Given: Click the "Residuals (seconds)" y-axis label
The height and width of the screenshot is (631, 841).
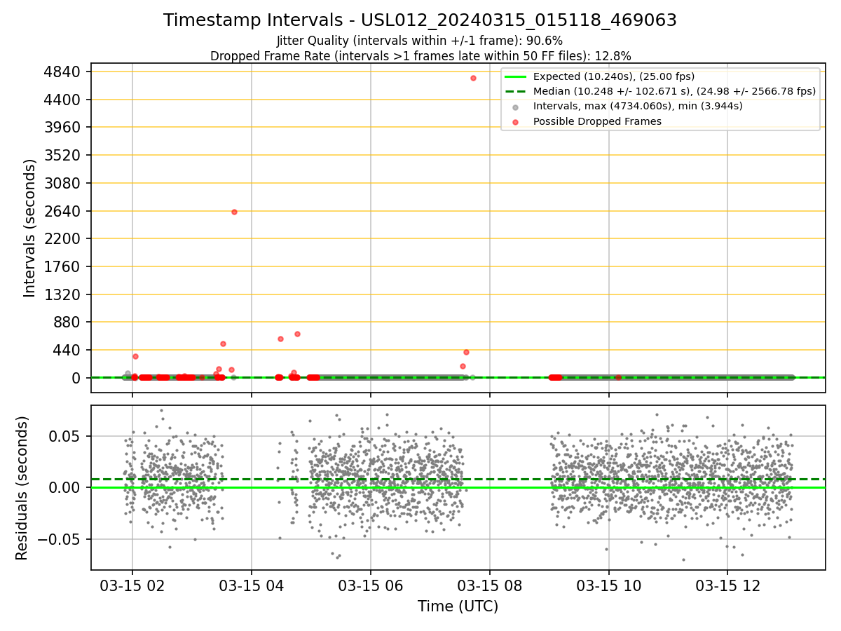Looking at the screenshot, I should tap(22, 488).
